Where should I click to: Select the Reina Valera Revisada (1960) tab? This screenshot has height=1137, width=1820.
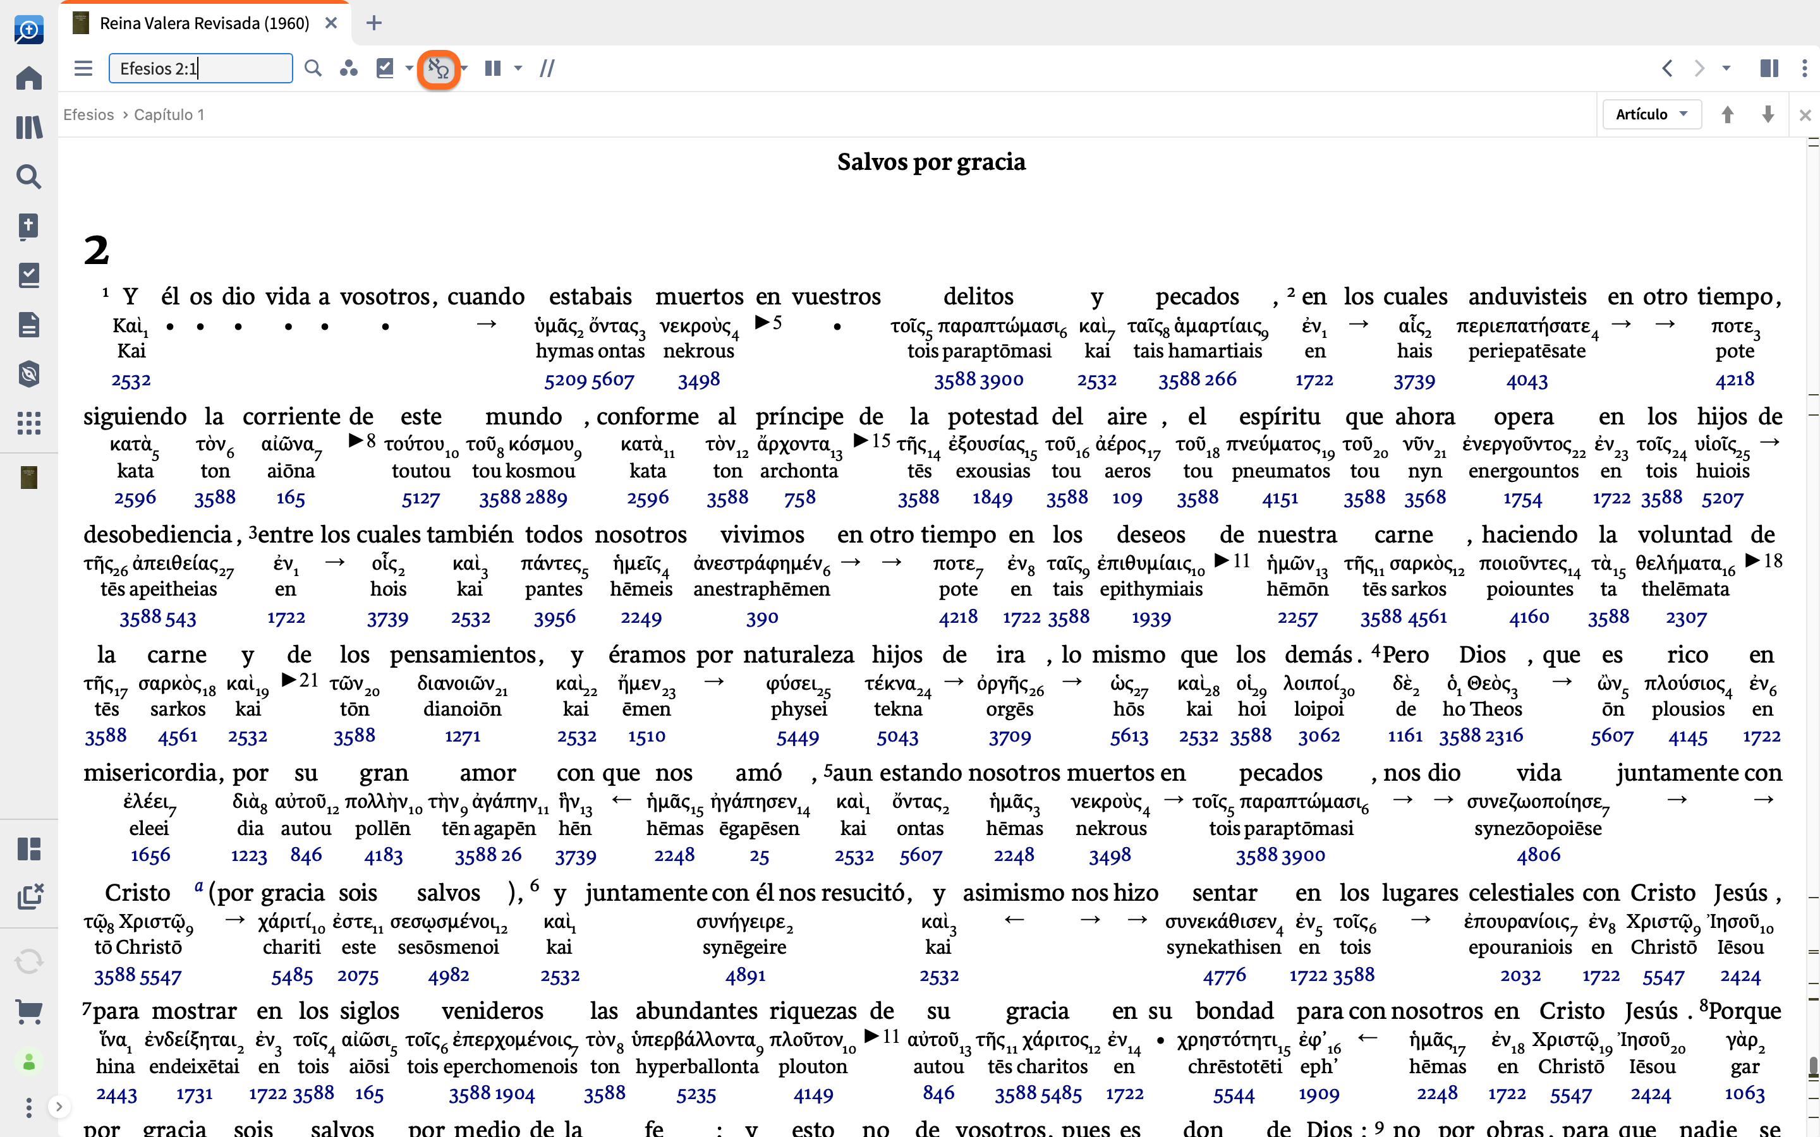point(204,23)
